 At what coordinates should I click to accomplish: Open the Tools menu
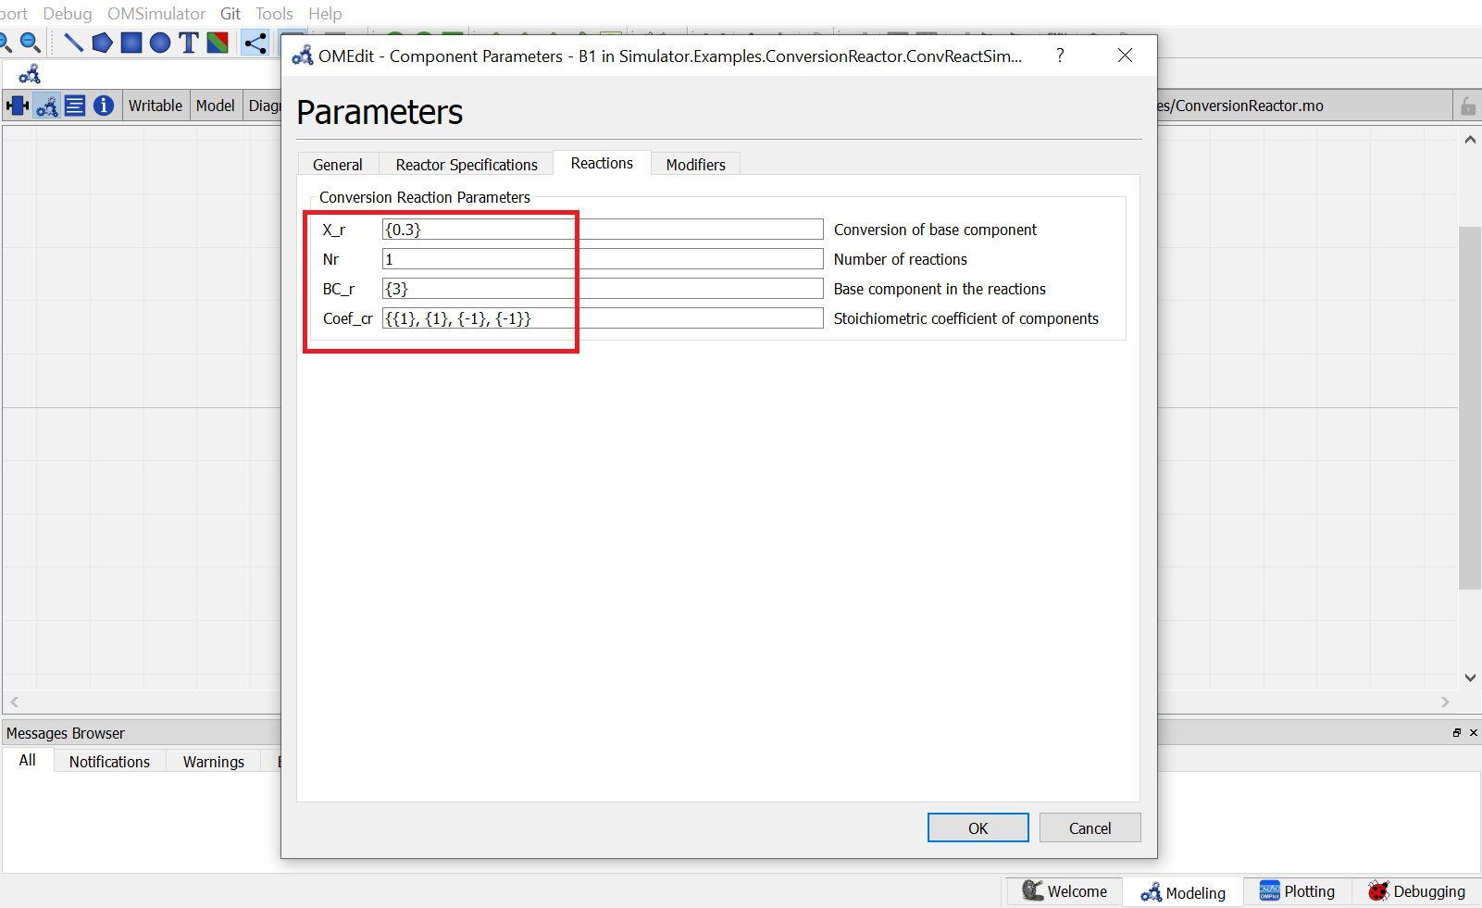[x=274, y=14]
